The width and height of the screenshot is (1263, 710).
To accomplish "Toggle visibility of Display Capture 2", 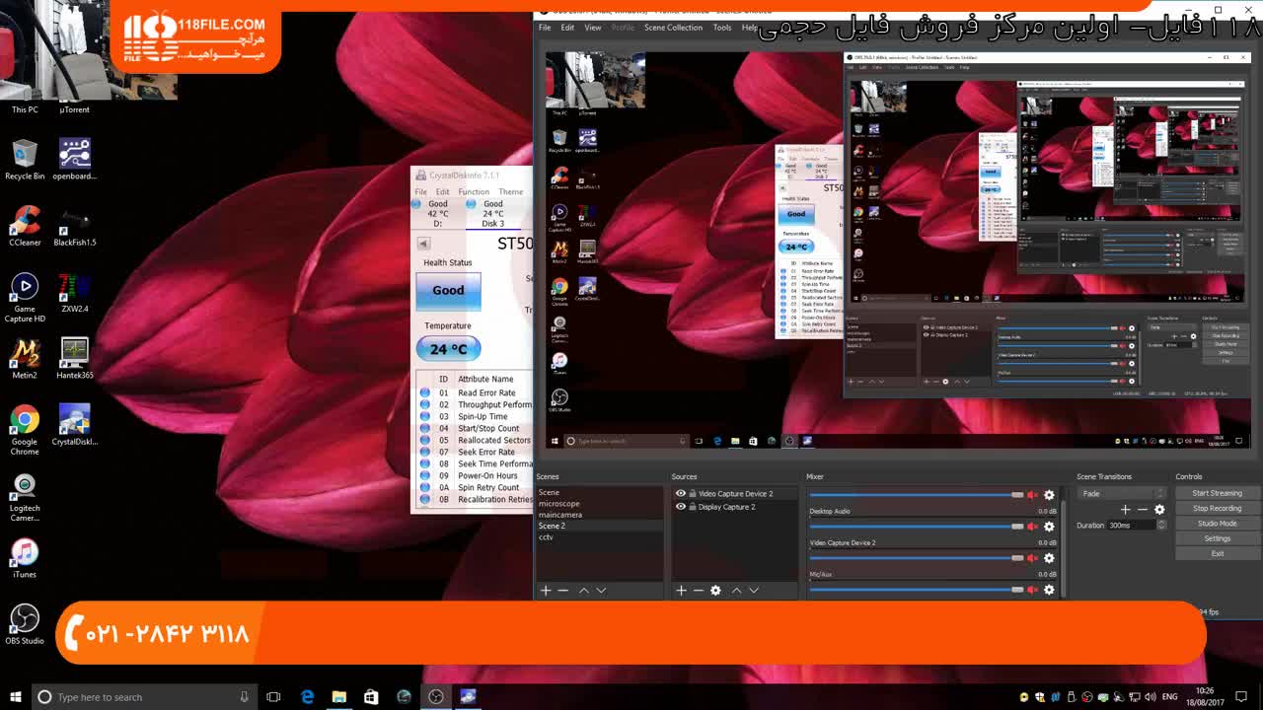I will point(681,507).
